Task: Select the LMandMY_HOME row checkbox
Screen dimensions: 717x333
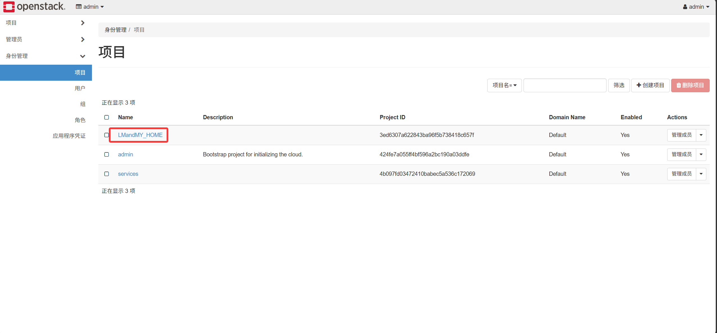Action: coord(107,135)
